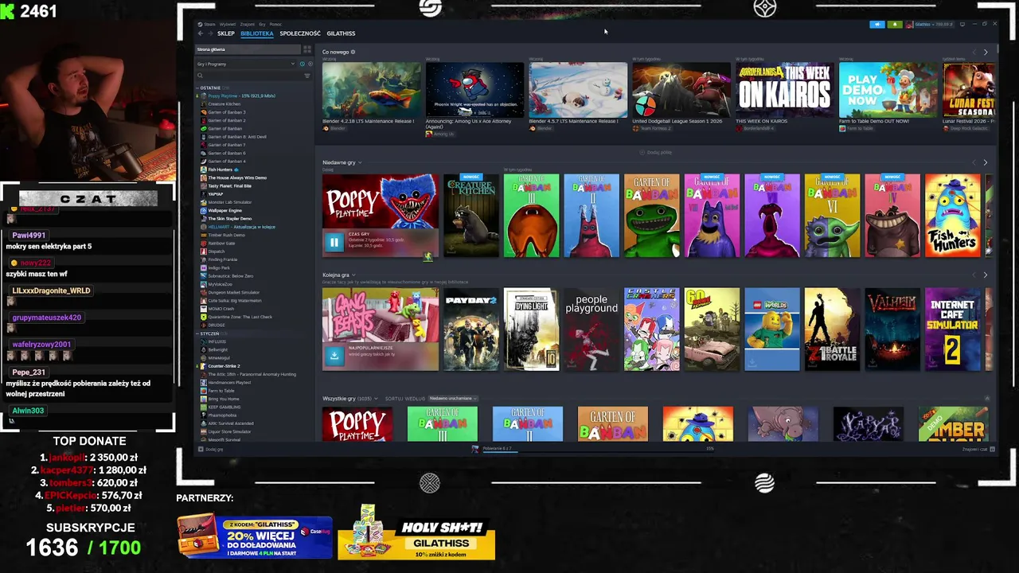Open the Wyświetl menu

[228, 25]
